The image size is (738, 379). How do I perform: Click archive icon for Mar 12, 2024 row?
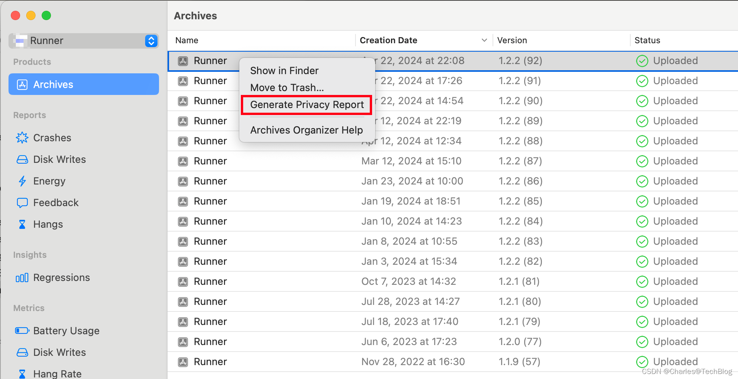(x=183, y=161)
